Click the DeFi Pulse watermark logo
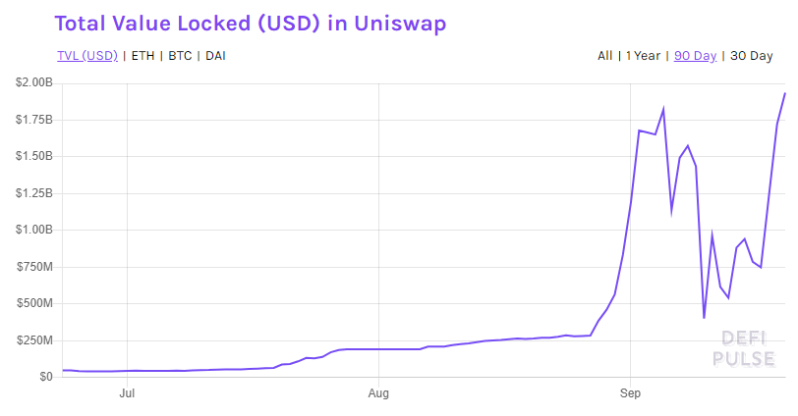 [748, 348]
